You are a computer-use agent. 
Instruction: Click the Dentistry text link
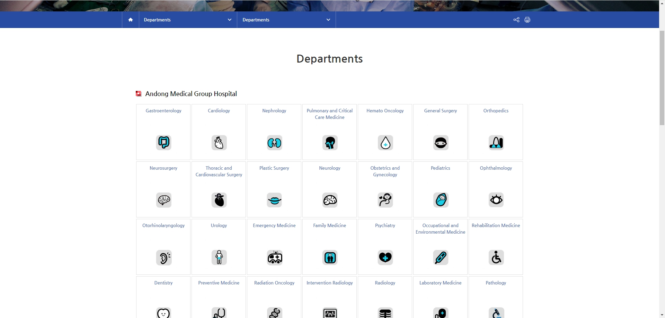tap(163, 283)
